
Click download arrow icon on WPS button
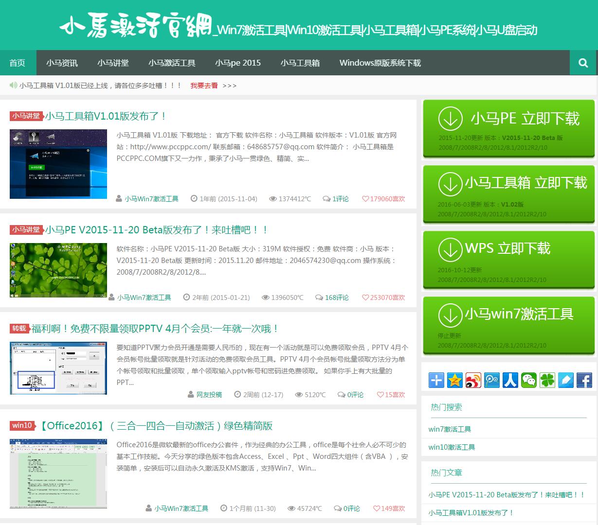[450, 249]
